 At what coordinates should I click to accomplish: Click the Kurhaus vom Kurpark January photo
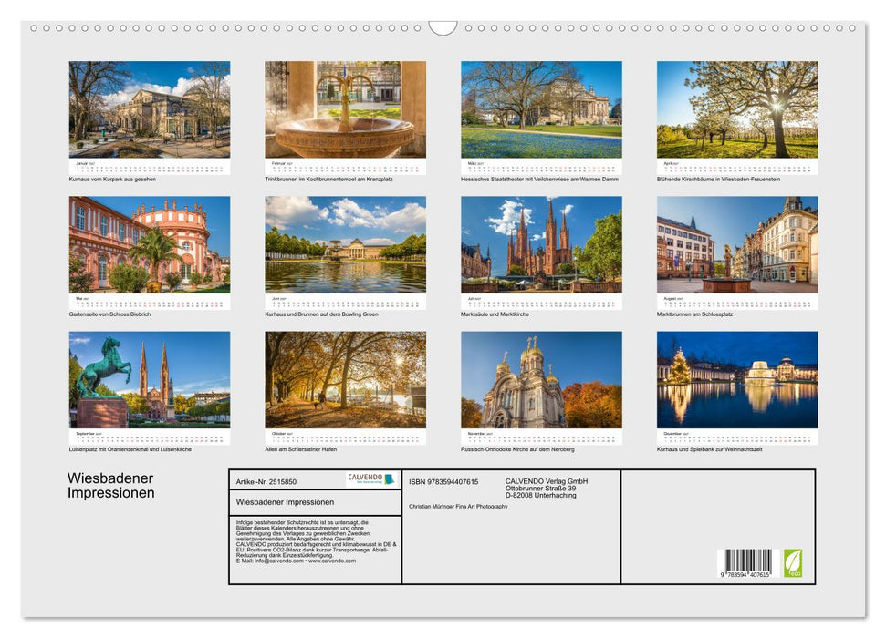coord(149,109)
